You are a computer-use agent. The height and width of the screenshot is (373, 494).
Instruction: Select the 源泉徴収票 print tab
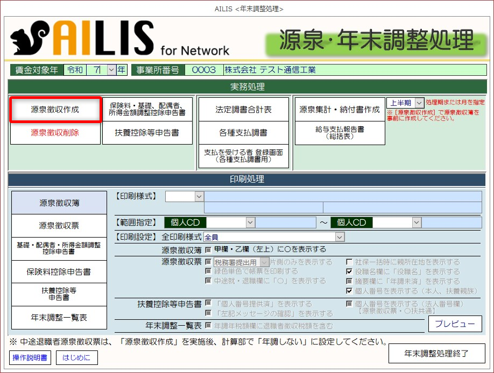point(59,226)
